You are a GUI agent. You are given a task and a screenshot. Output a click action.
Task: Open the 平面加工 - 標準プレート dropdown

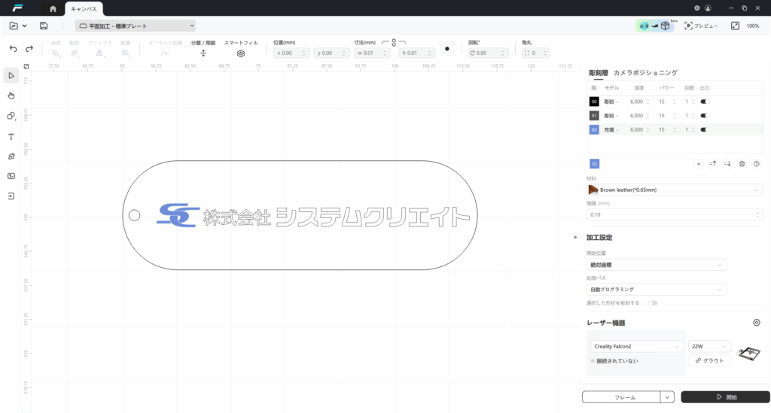136,26
